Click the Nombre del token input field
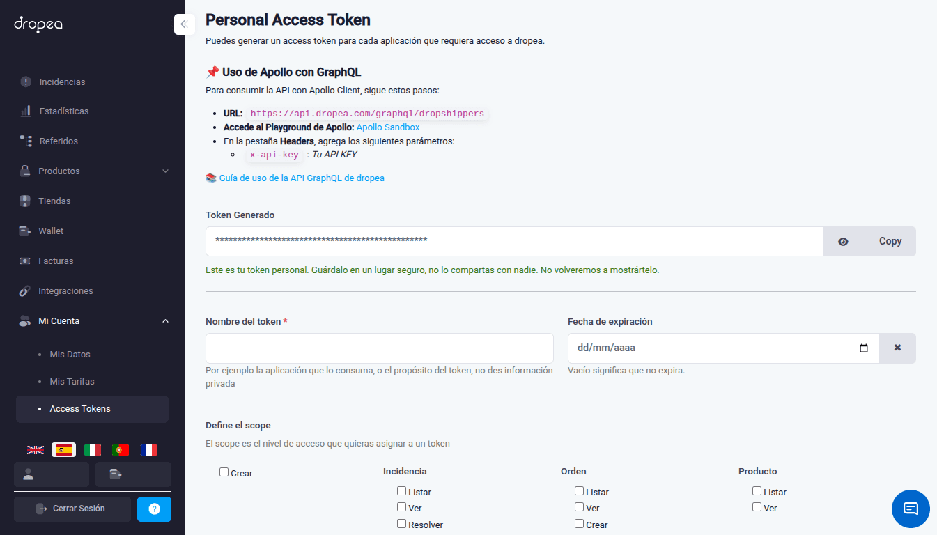Viewport: 937px width, 535px height. 380,348
